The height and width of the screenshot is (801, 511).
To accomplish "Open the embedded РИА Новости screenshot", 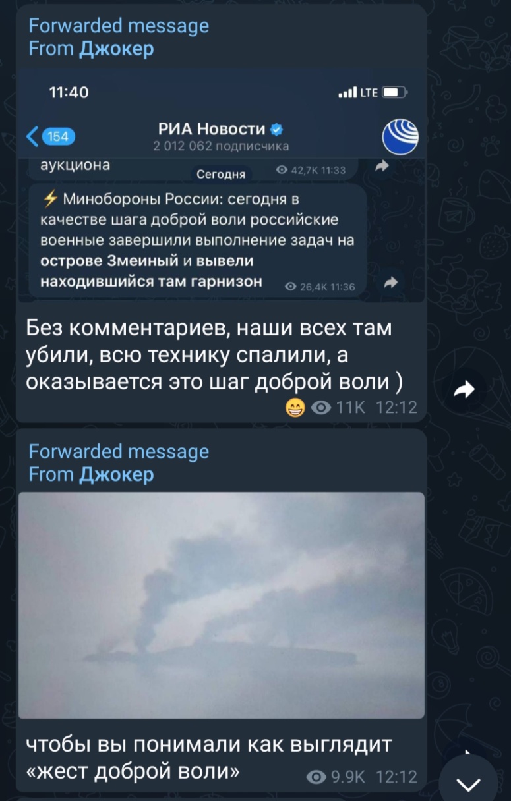I will coord(222,186).
